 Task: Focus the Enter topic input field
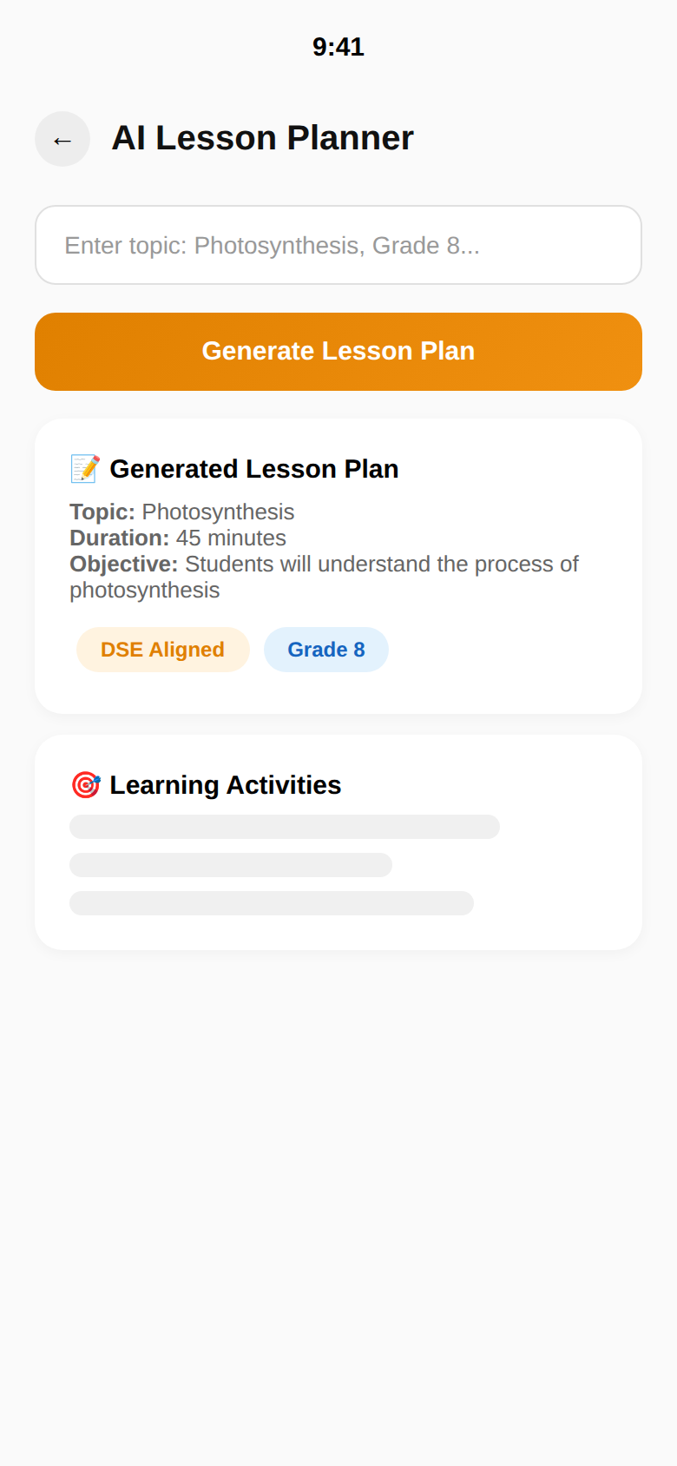338,245
